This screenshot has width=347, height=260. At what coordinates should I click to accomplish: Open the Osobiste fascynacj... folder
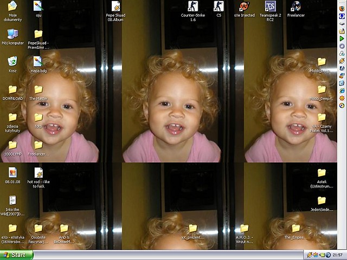pyautogui.click(x=38, y=233)
